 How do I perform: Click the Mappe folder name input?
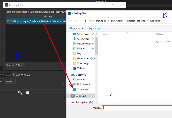point(137,108)
